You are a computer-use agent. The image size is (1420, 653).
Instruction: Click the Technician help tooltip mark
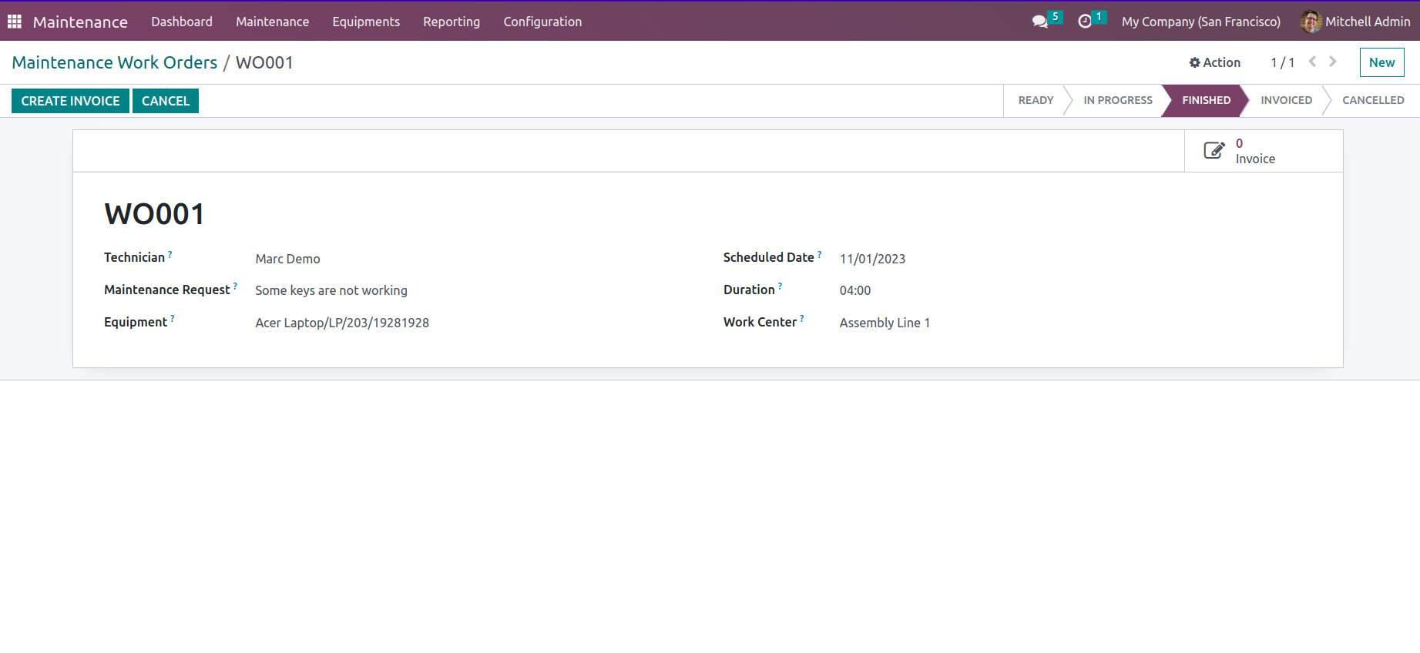pyautogui.click(x=170, y=254)
